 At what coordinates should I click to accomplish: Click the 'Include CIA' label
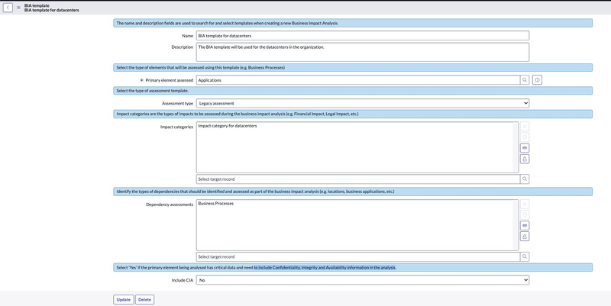coord(183,280)
